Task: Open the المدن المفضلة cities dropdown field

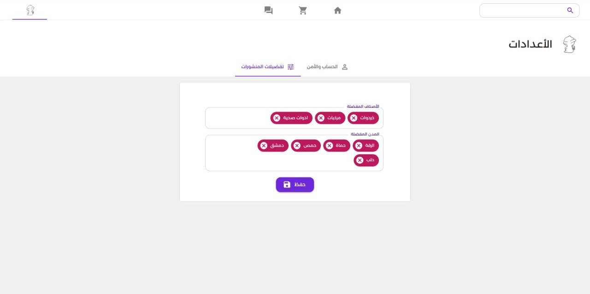Action: [294, 153]
